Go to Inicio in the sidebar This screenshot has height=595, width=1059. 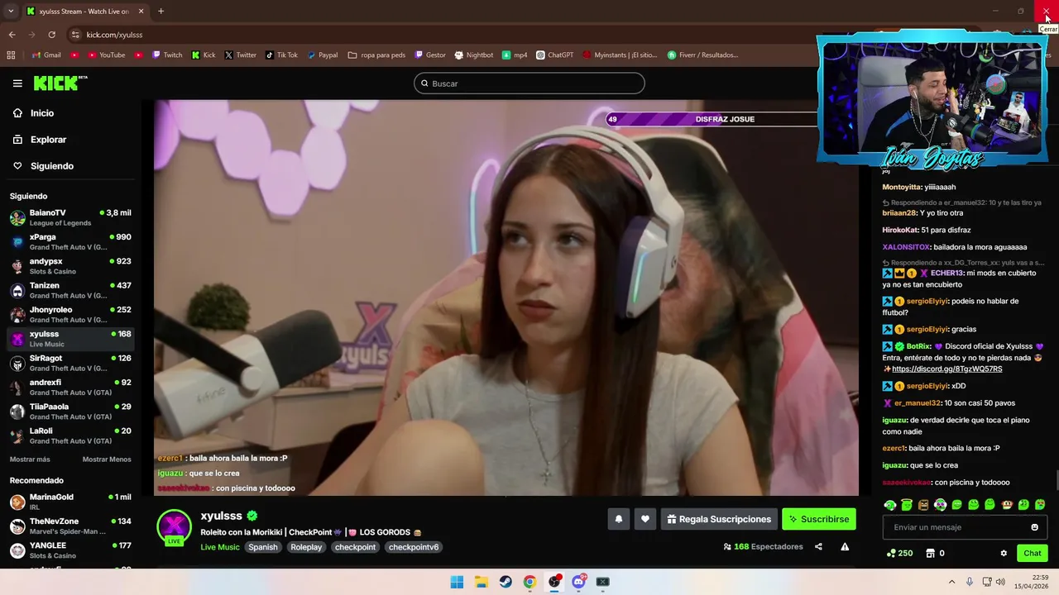tap(42, 113)
